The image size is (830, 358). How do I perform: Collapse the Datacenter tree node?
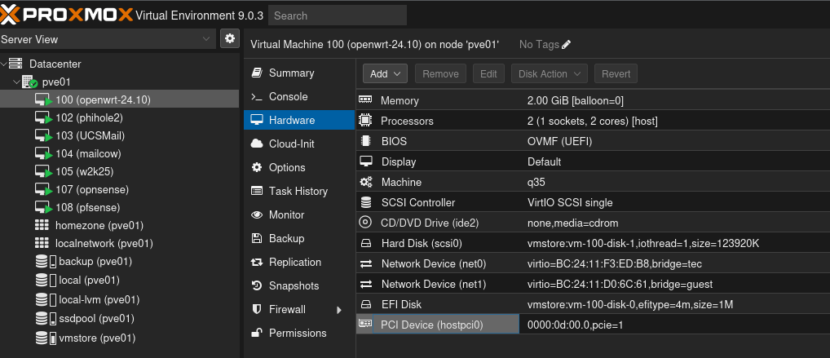tap(5, 64)
